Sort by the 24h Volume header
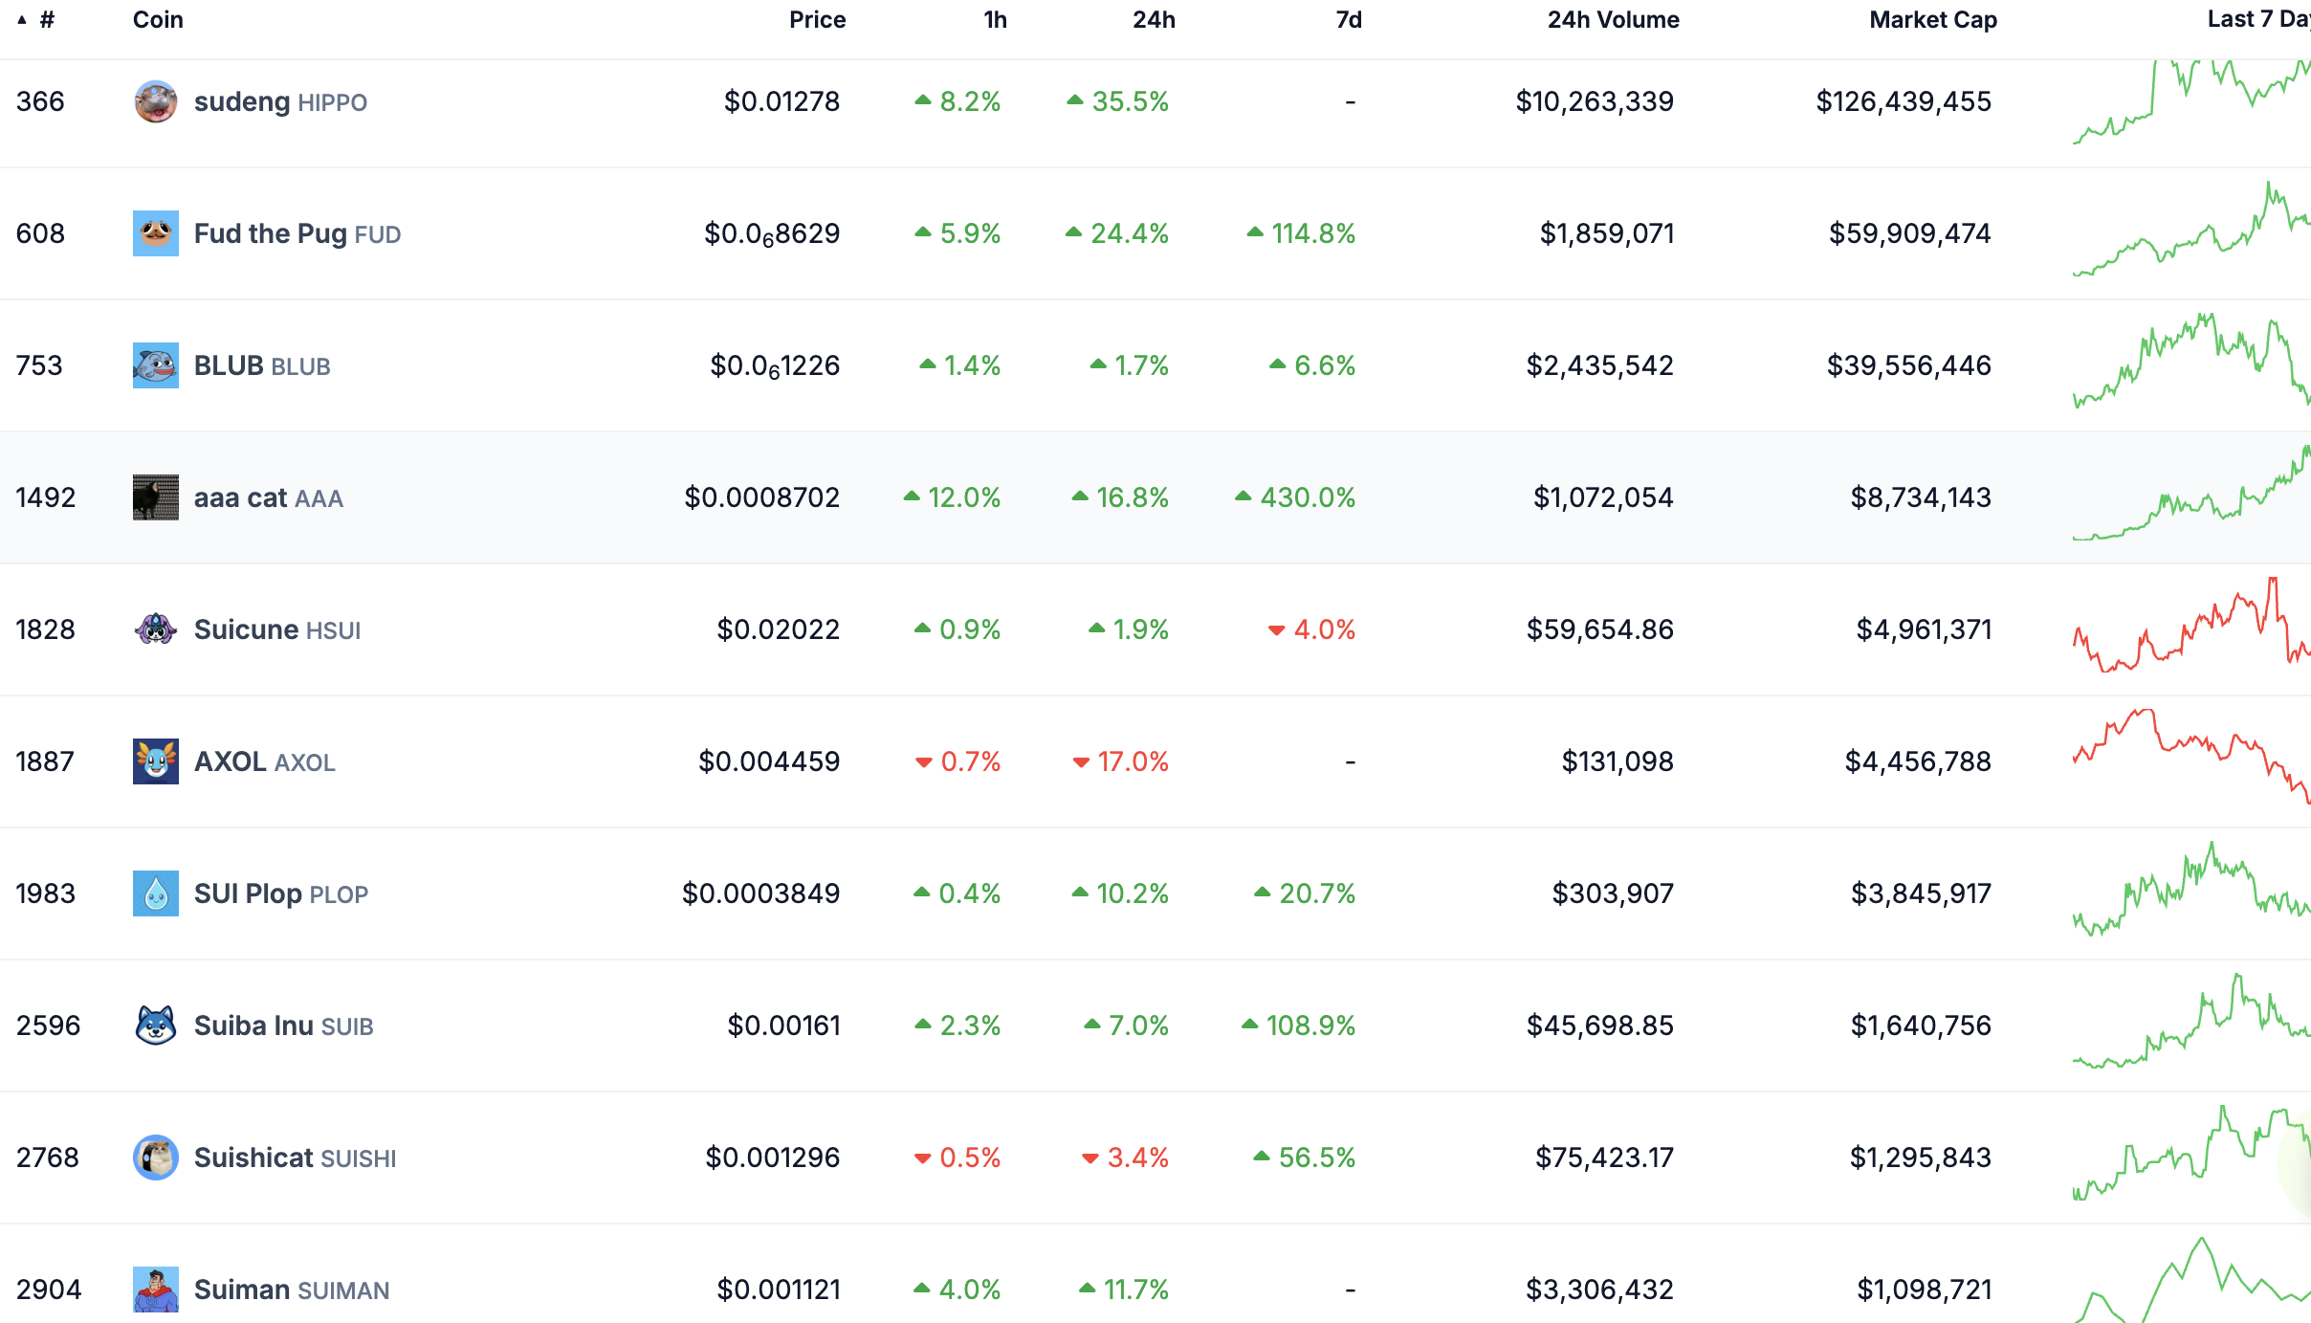 pos(1613,20)
